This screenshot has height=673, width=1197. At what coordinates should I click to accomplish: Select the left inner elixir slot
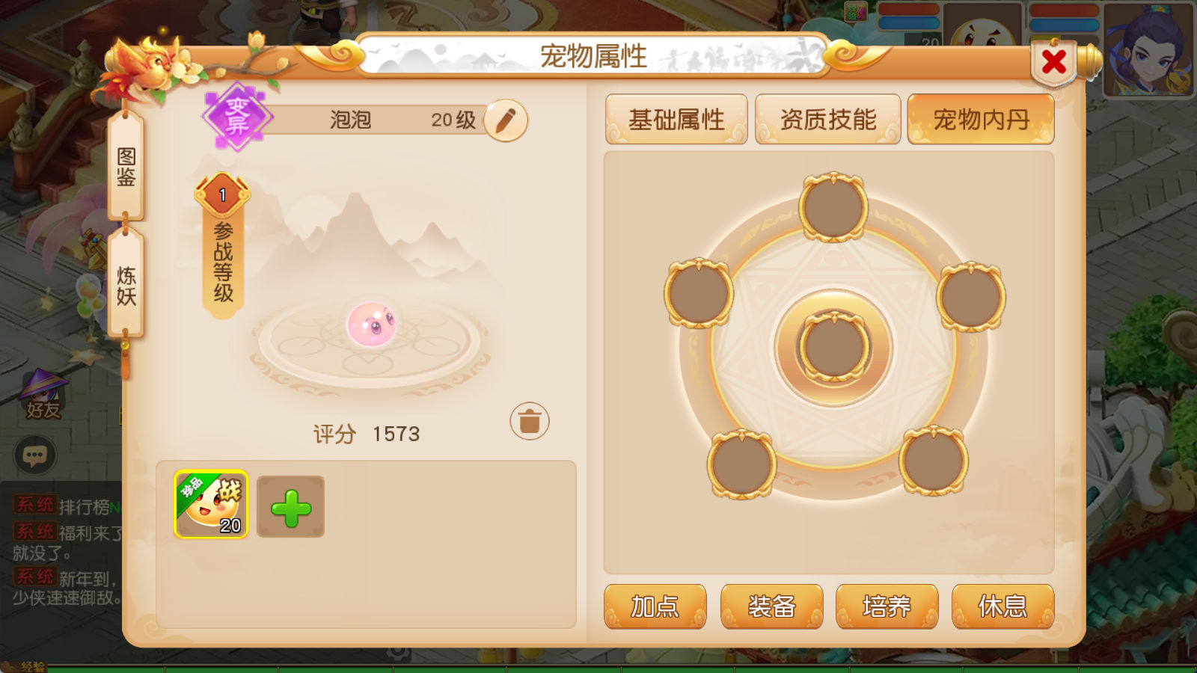(x=698, y=293)
